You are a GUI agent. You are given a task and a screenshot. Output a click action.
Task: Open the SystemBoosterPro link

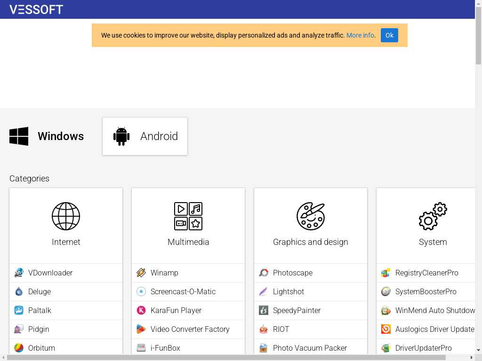click(x=426, y=291)
